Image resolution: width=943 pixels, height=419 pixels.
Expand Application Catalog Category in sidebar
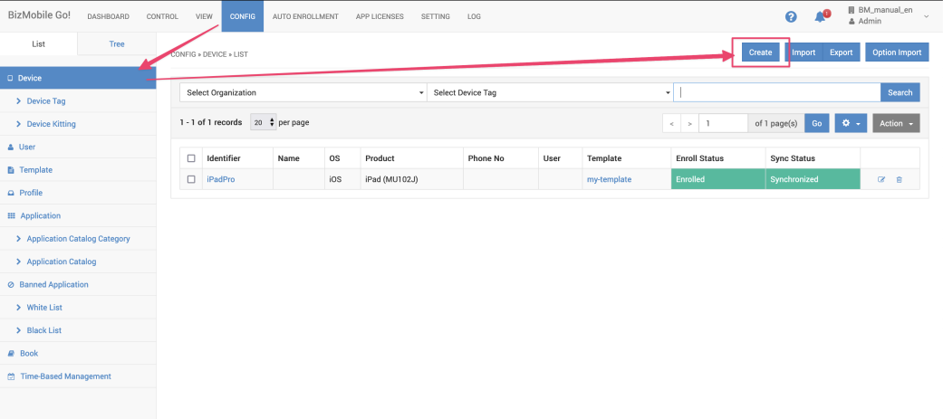coord(78,239)
